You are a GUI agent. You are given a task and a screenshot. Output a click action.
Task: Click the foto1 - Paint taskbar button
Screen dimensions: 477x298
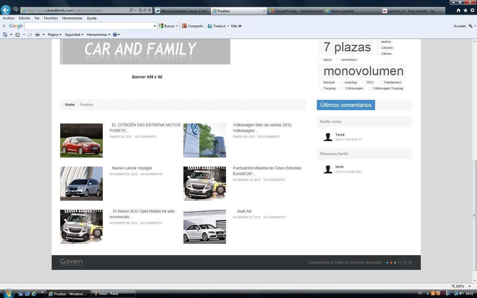[x=113, y=294]
